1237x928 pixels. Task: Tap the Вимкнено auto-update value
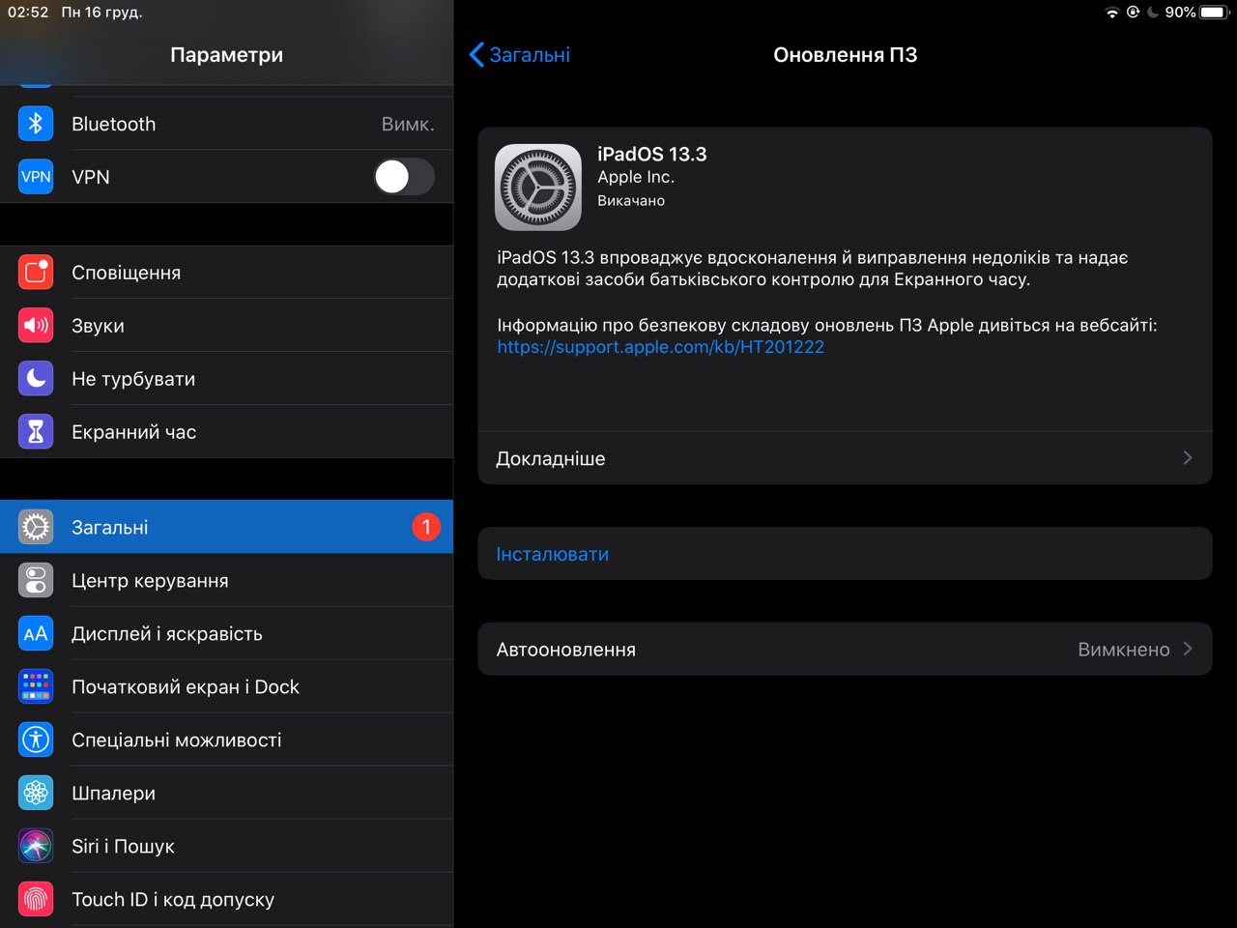(1124, 650)
